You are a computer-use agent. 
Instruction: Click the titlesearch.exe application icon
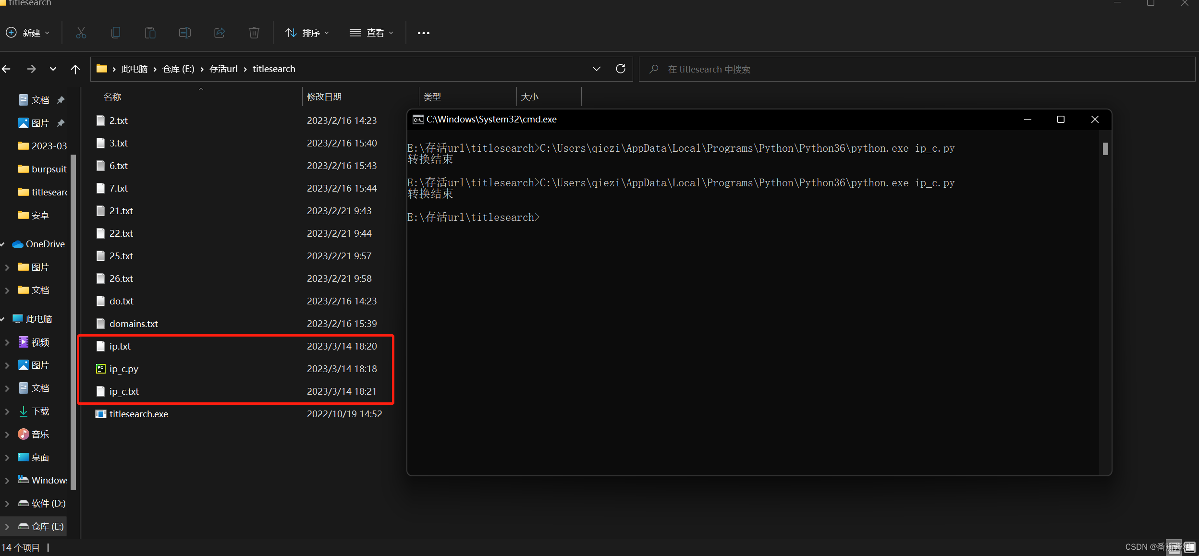click(100, 414)
